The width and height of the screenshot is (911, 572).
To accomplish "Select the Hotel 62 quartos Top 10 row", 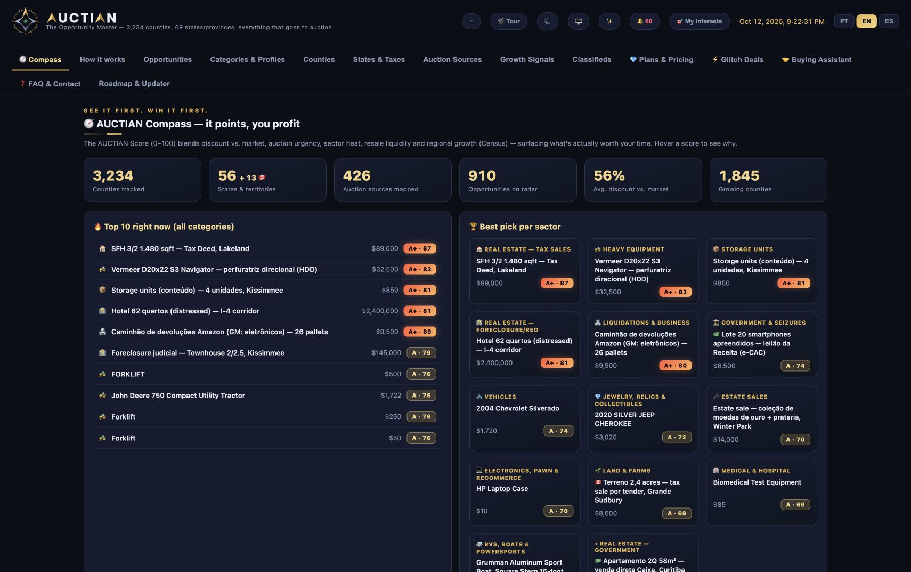I will pos(267,311).
